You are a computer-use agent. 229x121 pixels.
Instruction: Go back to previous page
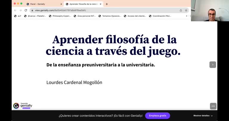click(15, 10)
